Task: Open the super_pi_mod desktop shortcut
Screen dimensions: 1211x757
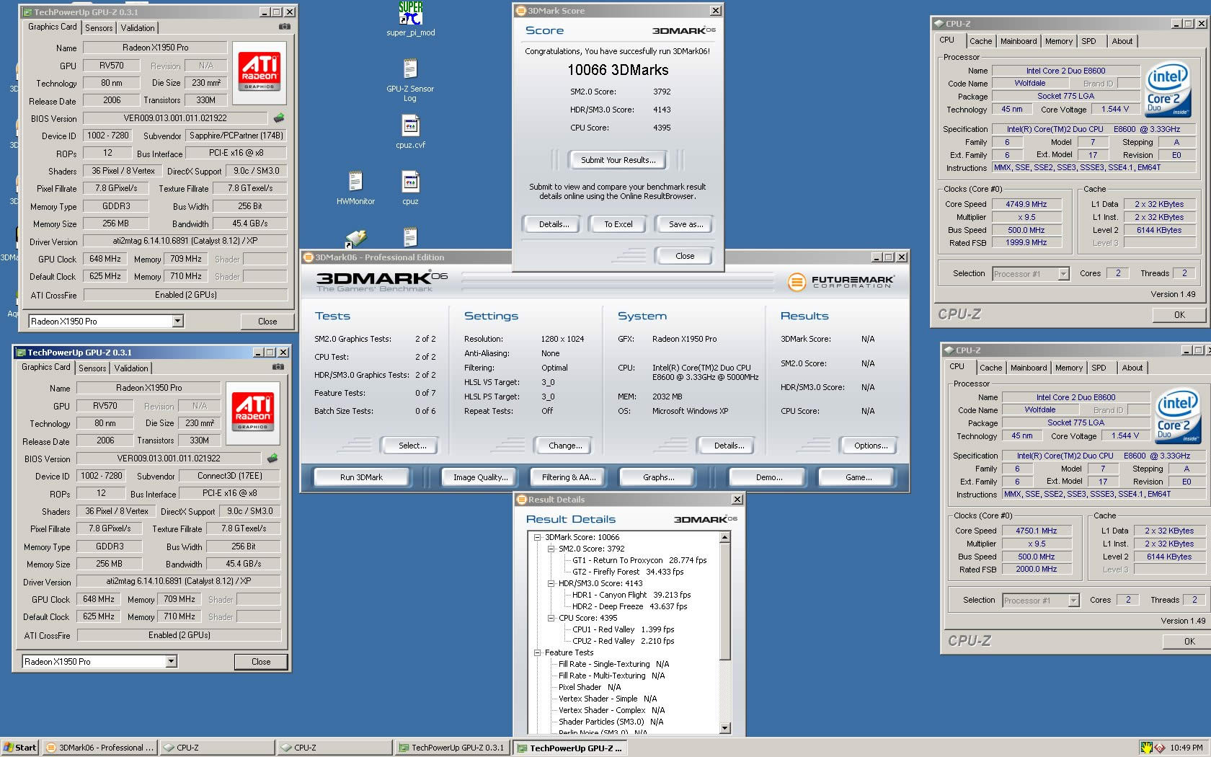Action: pyautogui.click(x=411, y=19)
